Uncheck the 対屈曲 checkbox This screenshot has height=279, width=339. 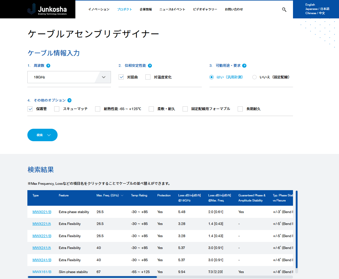pos(121,77)
